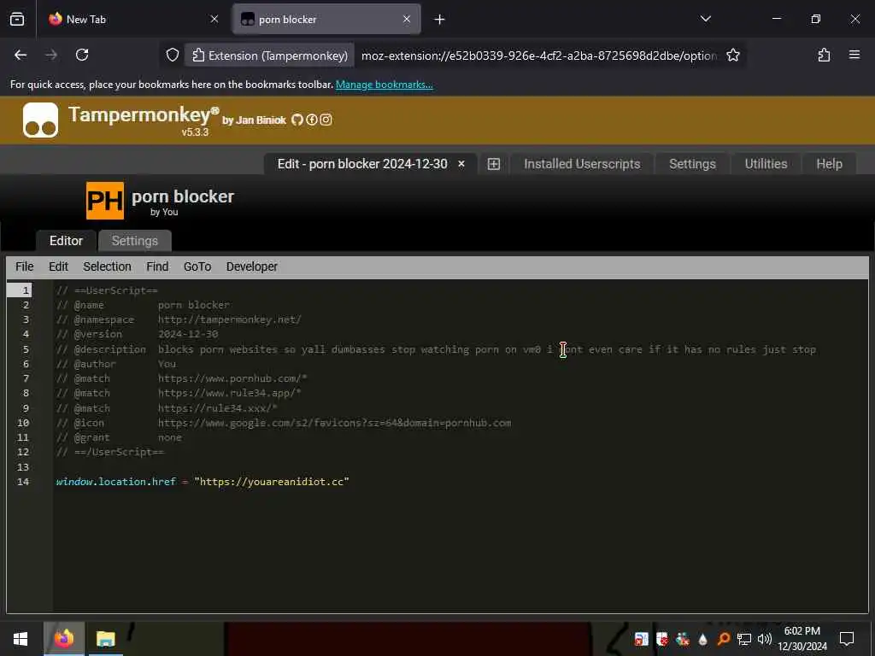Open the browser Extensions puzzle icon
Image resolution: width=875 pixels, height=656 pixels.
coord(824,55)
